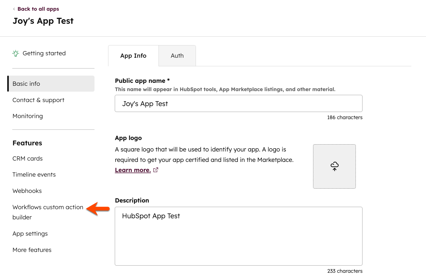Screen dimensions: 426x280
Task: Go back to all apps
Action: tap(38, 9)
